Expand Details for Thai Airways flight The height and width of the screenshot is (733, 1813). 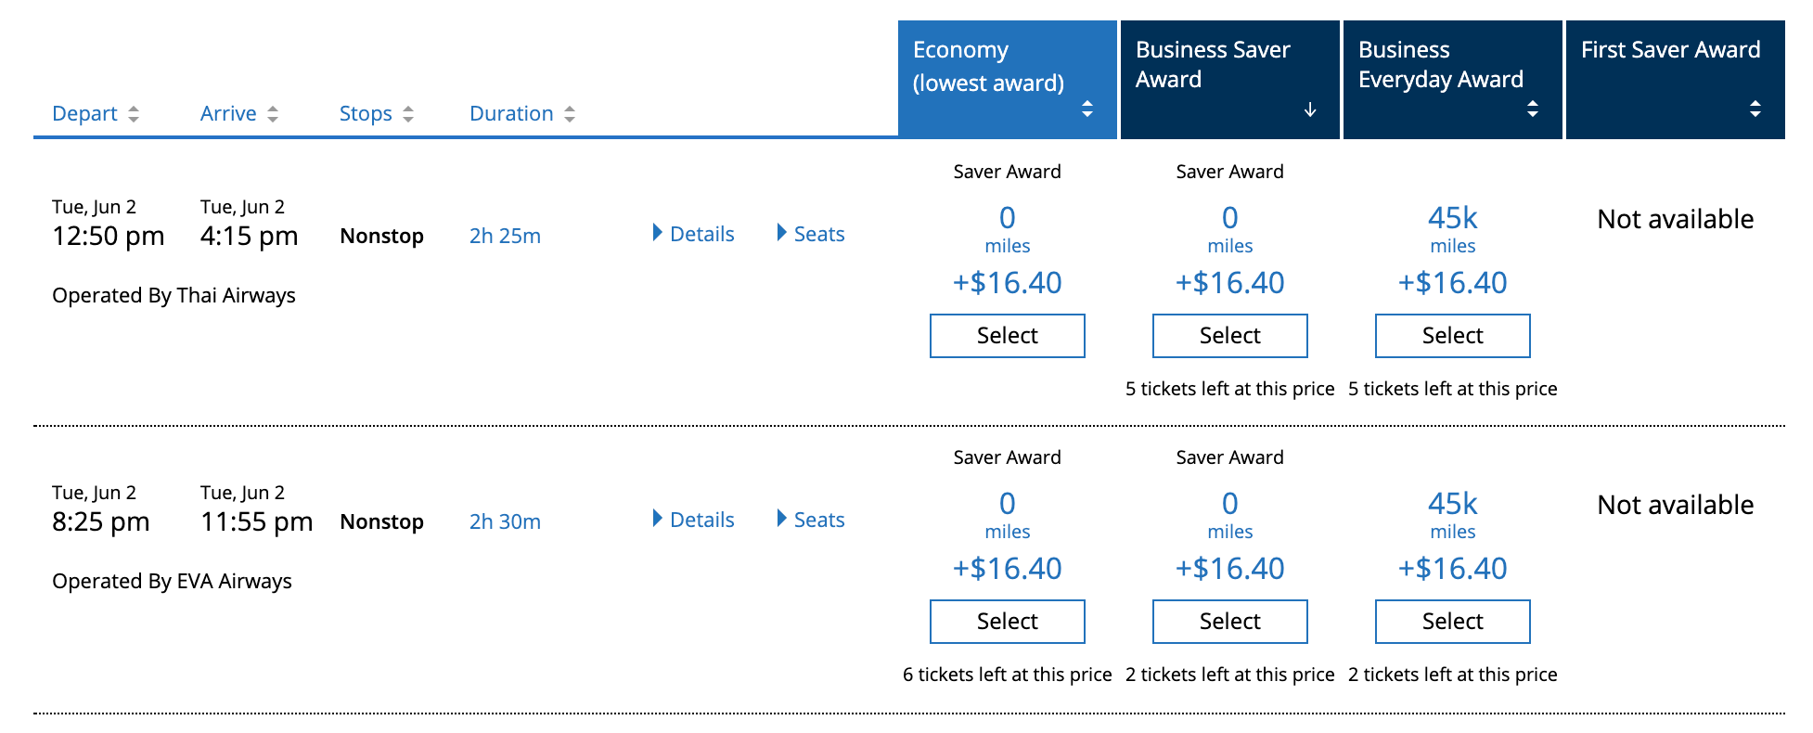point(694,234)
